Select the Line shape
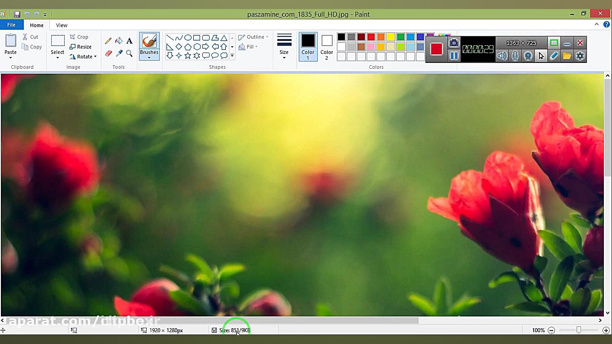Image resolution: width=612 pixels, height=344 pixels. click(170, 38)
